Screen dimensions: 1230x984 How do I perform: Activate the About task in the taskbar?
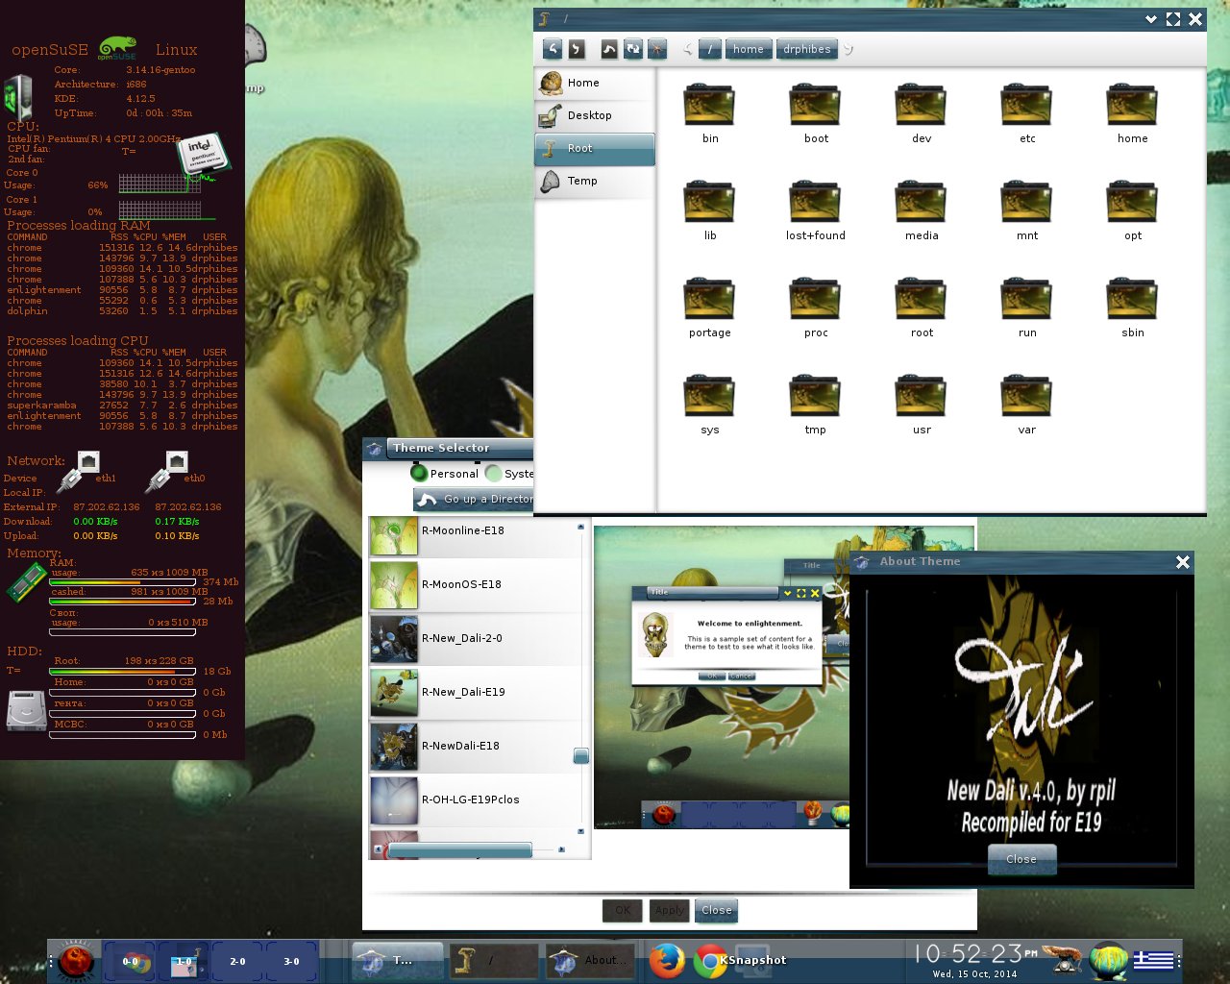pyautogui.click(x=589, y=960)
